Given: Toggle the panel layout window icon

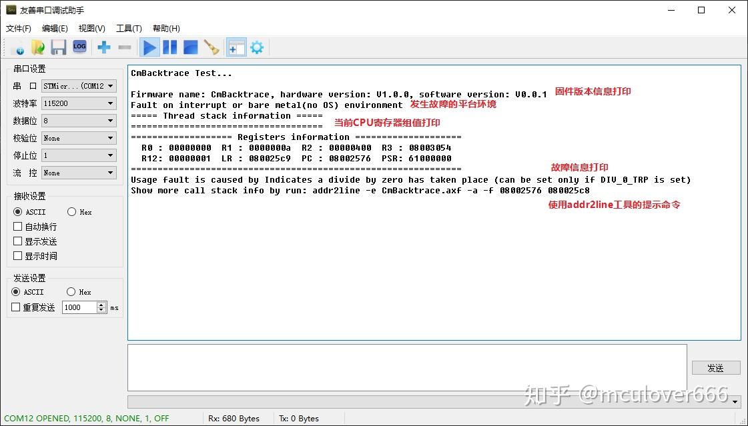Looking at the screenshot, I should (236, 47).
